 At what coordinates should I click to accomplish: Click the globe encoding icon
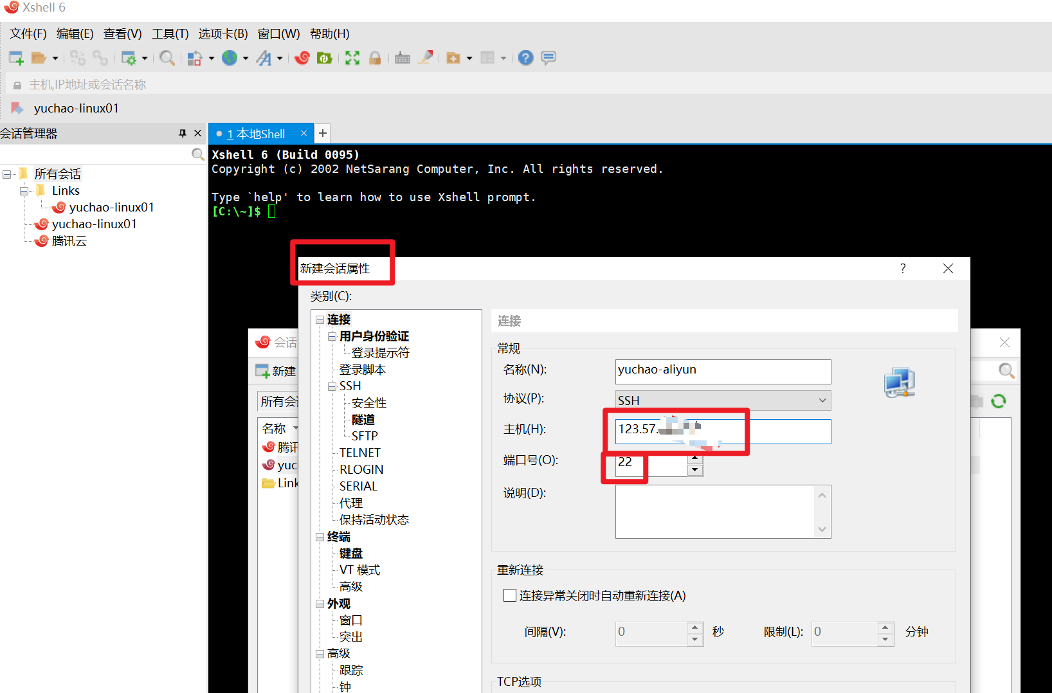pyautogui.click(x=230, y=58)
